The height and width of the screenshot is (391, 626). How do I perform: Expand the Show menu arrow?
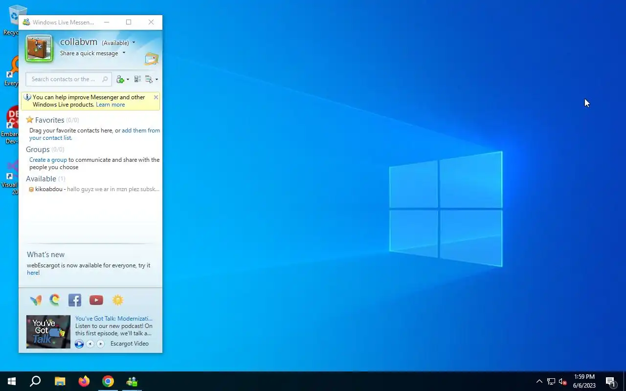[x=156, y=79]
